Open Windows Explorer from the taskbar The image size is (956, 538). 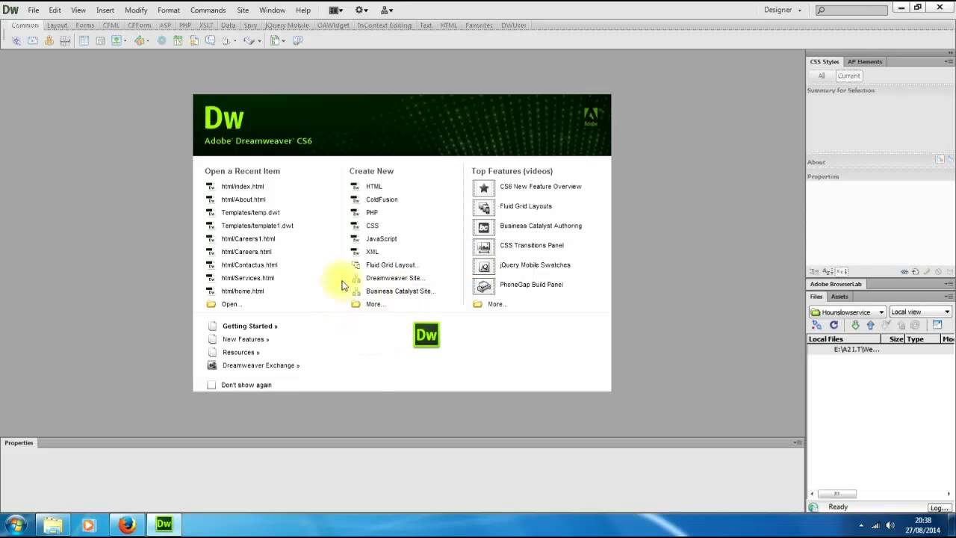pyautogui.click(x=52, y=525)
